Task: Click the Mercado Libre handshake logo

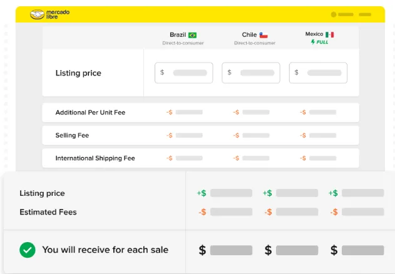Action: tap(37, 14)
